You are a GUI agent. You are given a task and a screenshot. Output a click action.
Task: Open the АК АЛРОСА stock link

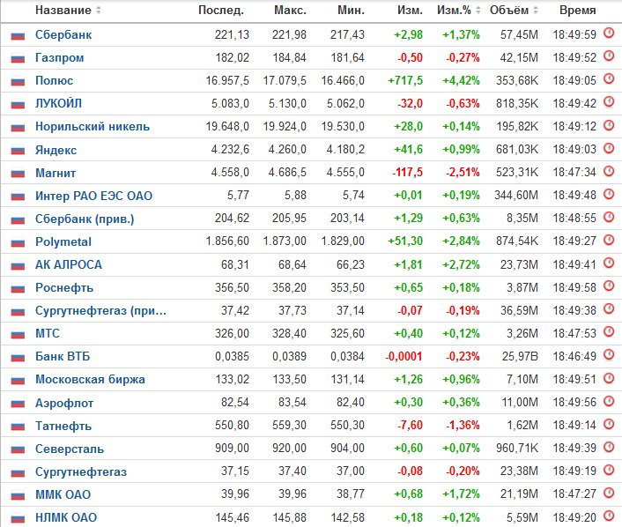[x=69, y=264]
